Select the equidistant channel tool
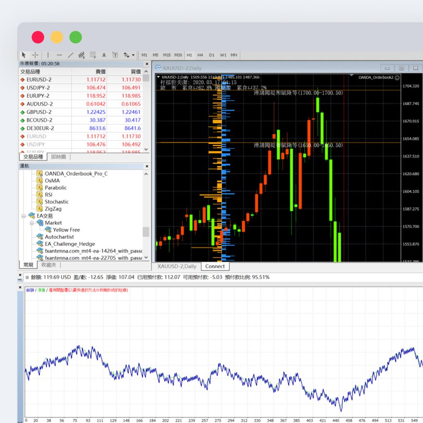Screen dimensions: 423x423 (81, 55)
